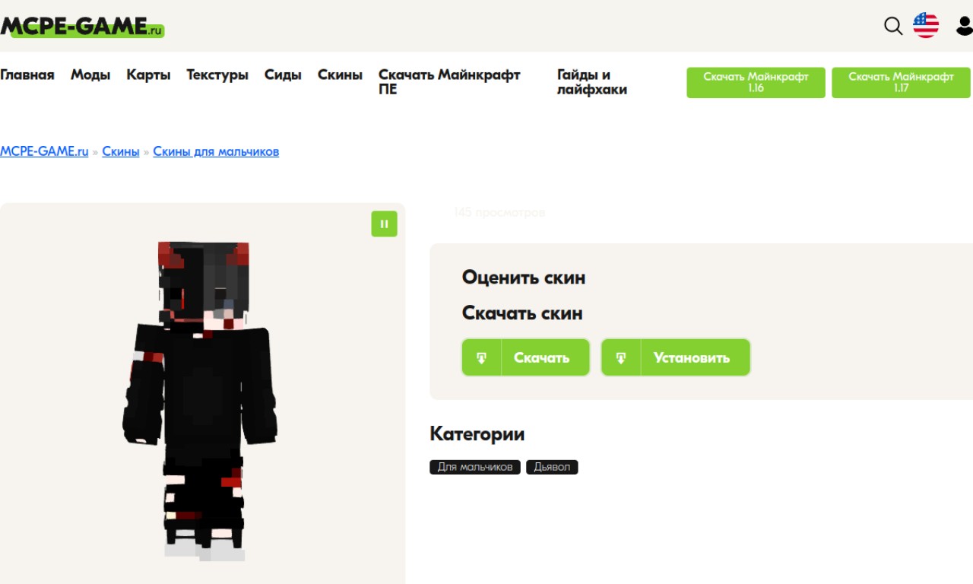The image size is (973, 584).
Task: Click install arrow icon on Установить button
Action: 621,357
